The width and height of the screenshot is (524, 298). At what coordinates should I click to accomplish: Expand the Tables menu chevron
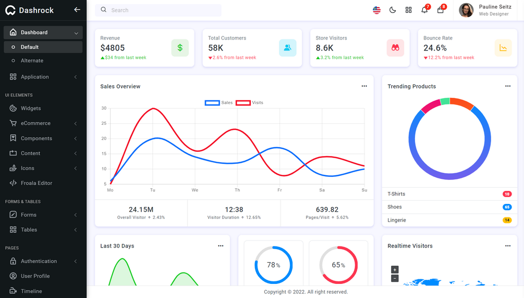pos(76,230)
